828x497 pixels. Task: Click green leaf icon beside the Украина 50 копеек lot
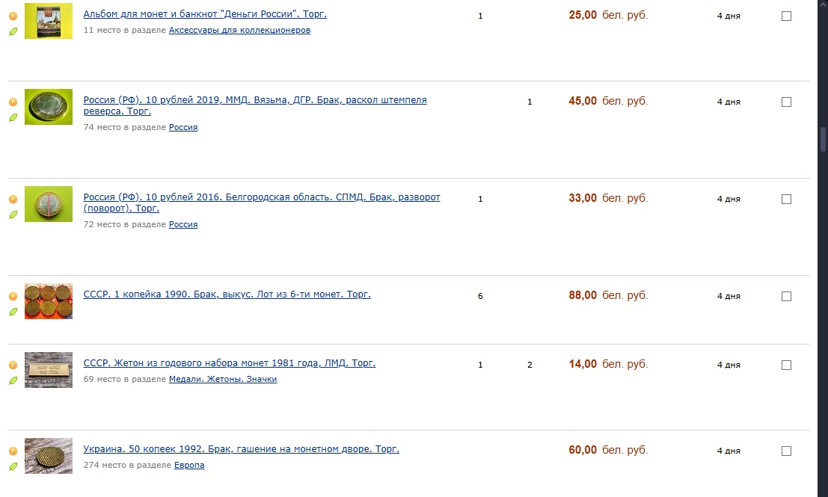coord(13,466)
